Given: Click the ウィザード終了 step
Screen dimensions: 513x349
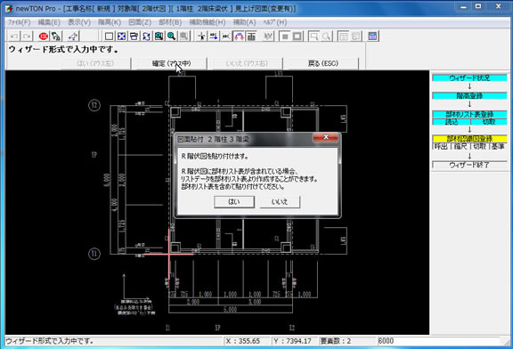Looking at the screenshot, I should 469,165.
